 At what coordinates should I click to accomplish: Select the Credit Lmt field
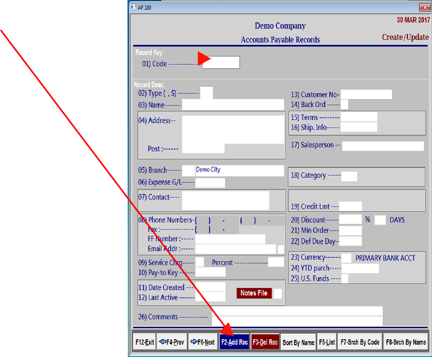pos(351,206)
